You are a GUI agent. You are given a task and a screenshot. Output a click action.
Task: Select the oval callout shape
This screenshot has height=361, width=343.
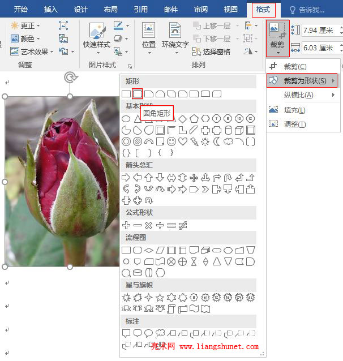point(149,333)
